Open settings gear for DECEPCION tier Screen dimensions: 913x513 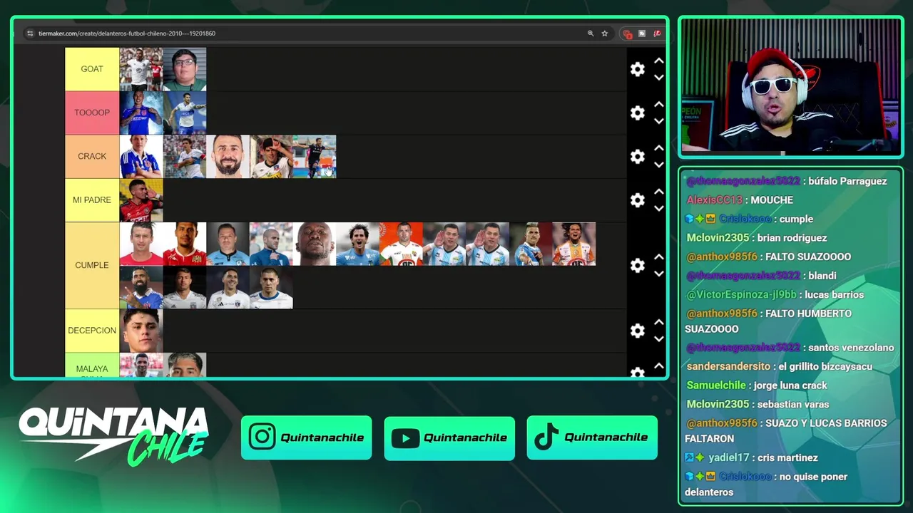point(637,331)
